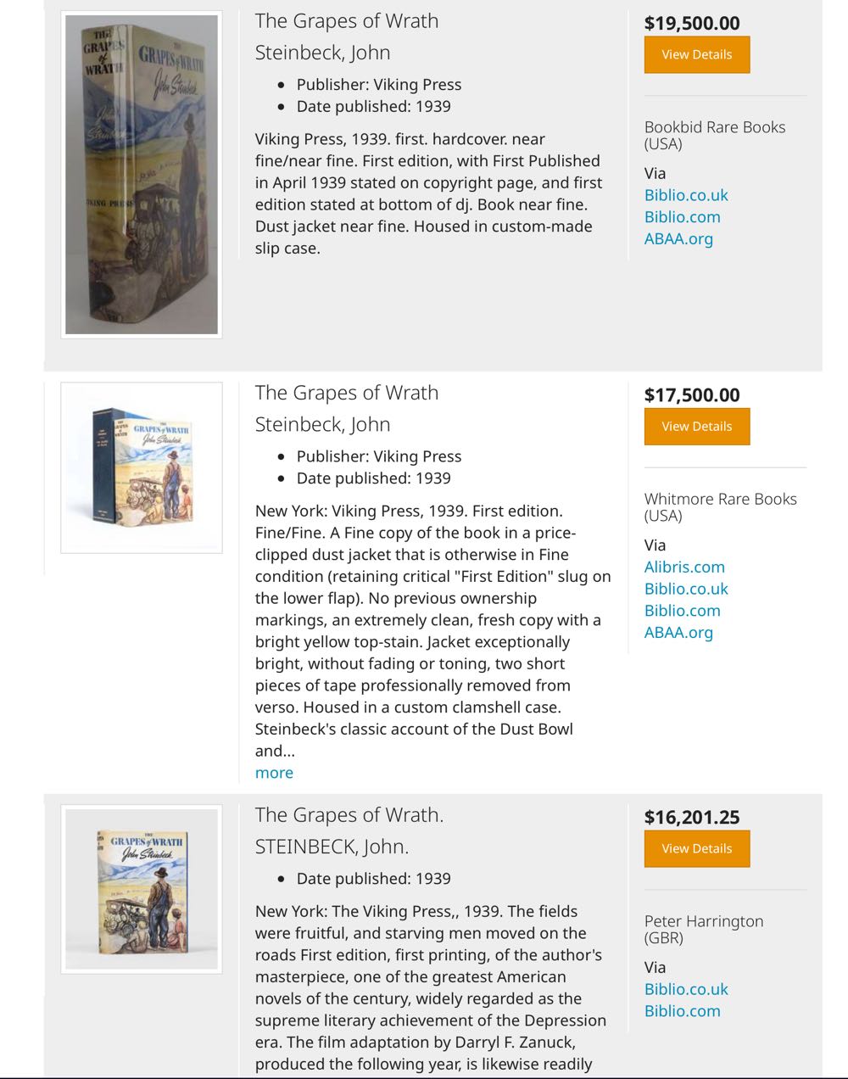Visit ABAA.org from the Whitmore Rare Books listing
This screenshot has height=1079, width=848.
679,633
